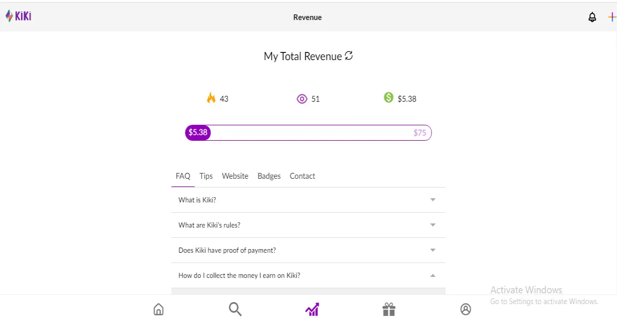Click the green dollar coin icon
This screenshot has height=319, width=617.
pos(389,97)
